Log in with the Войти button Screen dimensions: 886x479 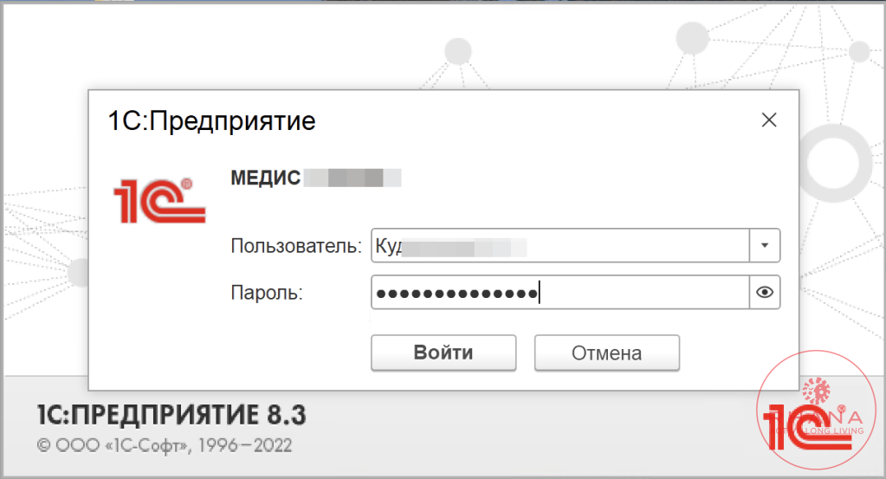(x=443, y=353)
